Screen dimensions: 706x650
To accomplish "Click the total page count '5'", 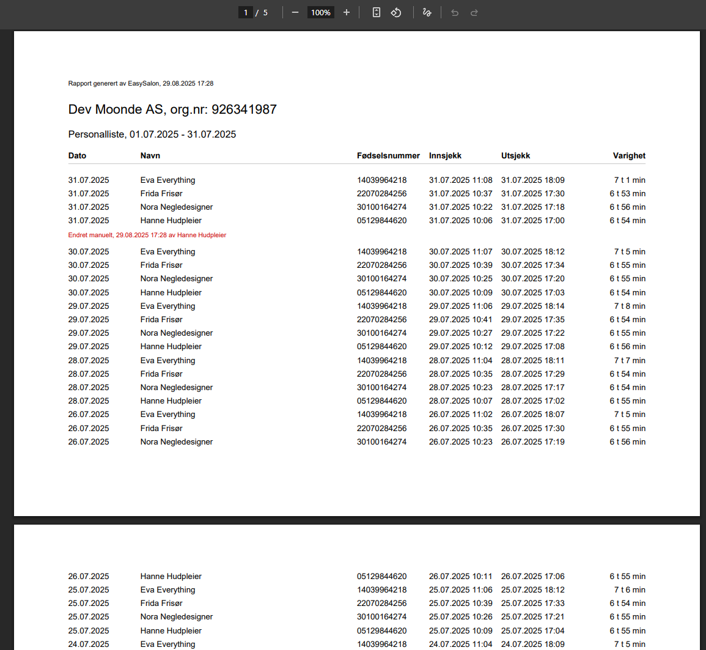I will coord(265,12).
